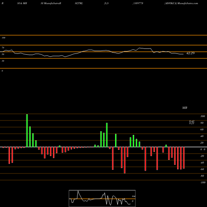The image size is (207, 207).
Task: Click the MR axis label -60
Action: [202, 169]
